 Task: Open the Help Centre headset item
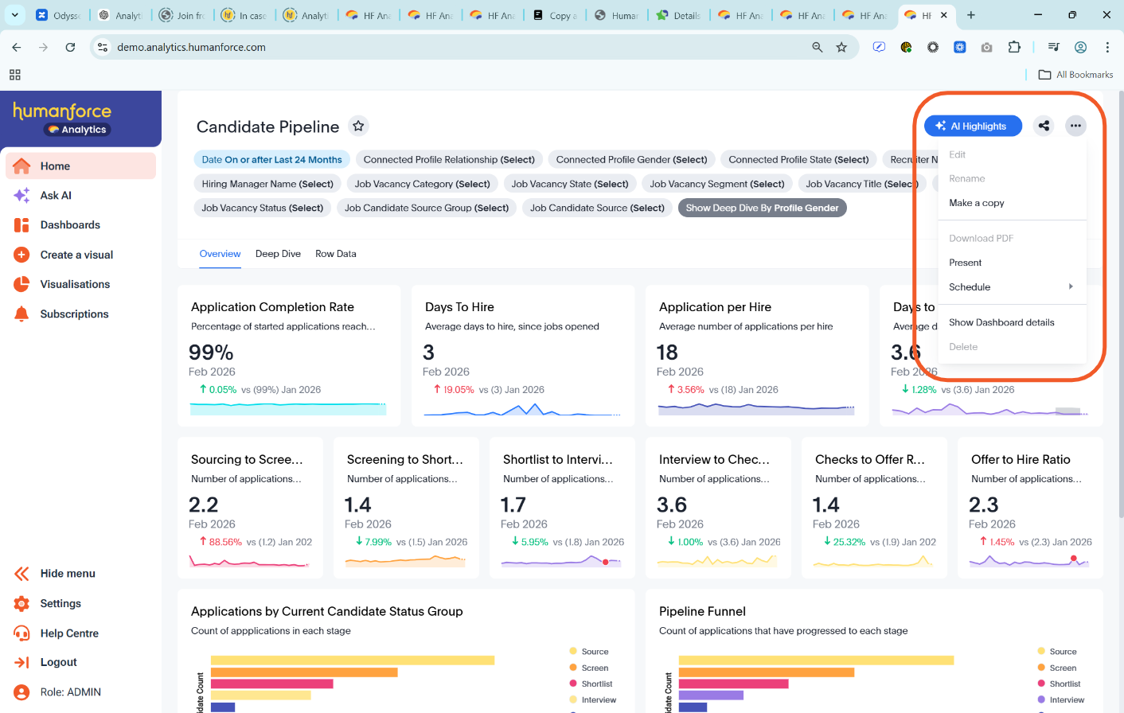22,633
